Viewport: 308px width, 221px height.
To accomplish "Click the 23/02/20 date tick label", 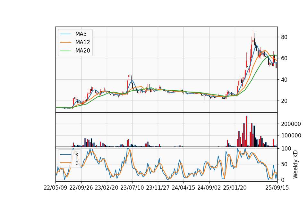I will (107, 188).
